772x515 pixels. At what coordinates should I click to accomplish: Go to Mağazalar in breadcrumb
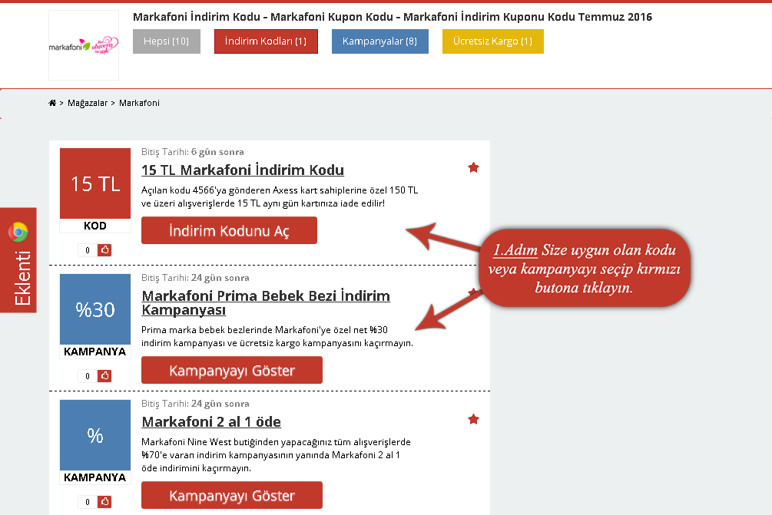click(88, 103)
